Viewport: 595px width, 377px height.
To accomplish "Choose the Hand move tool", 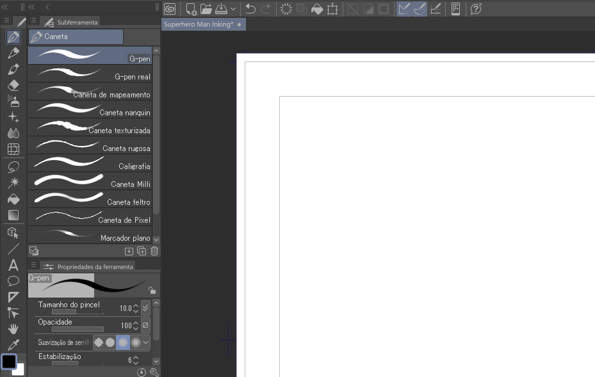I will click(13, 329).
